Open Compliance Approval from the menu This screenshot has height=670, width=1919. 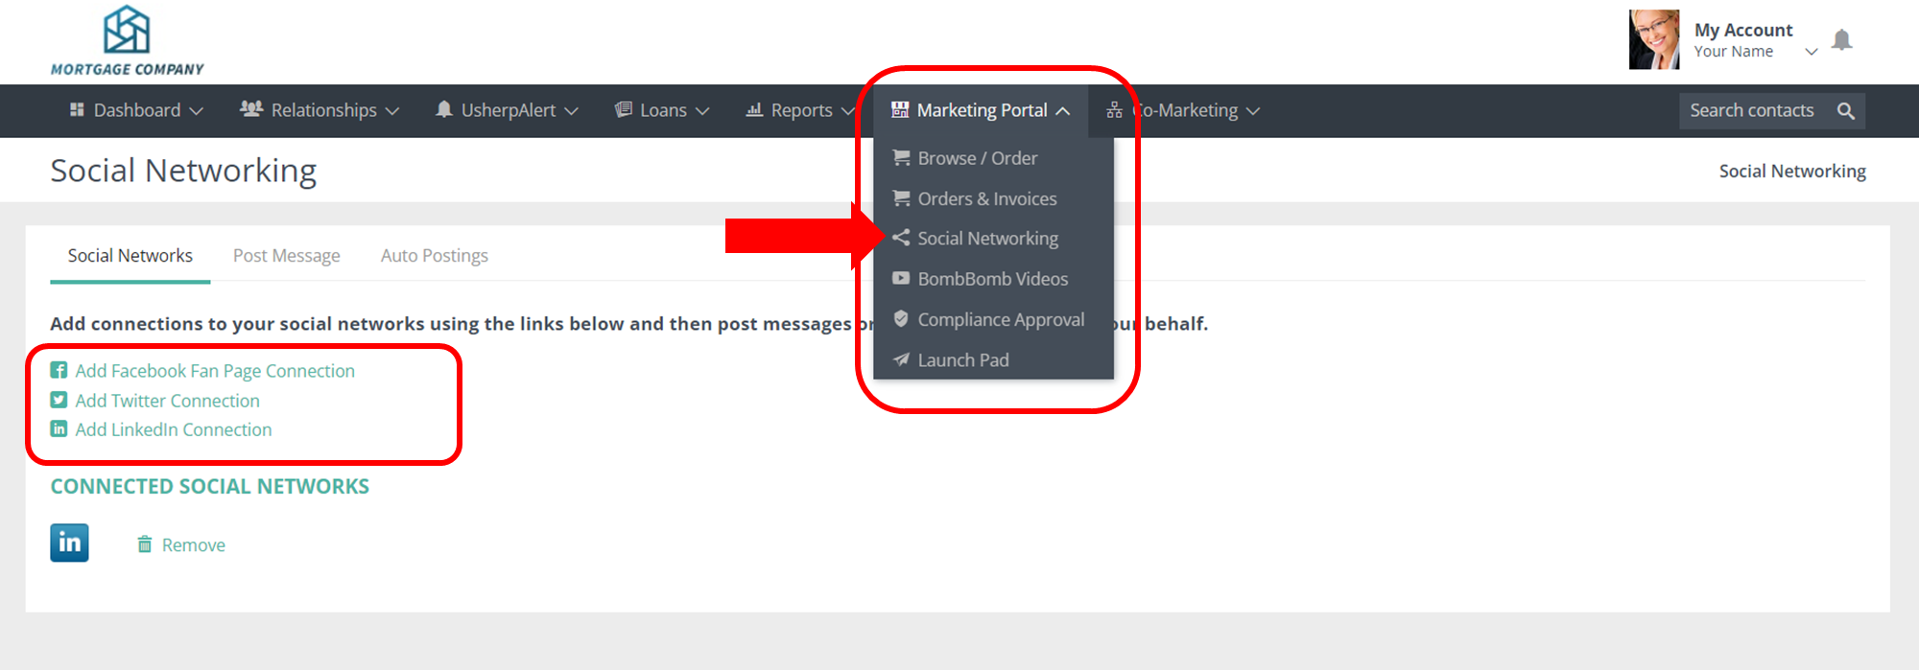click(x=1001, y=320)
